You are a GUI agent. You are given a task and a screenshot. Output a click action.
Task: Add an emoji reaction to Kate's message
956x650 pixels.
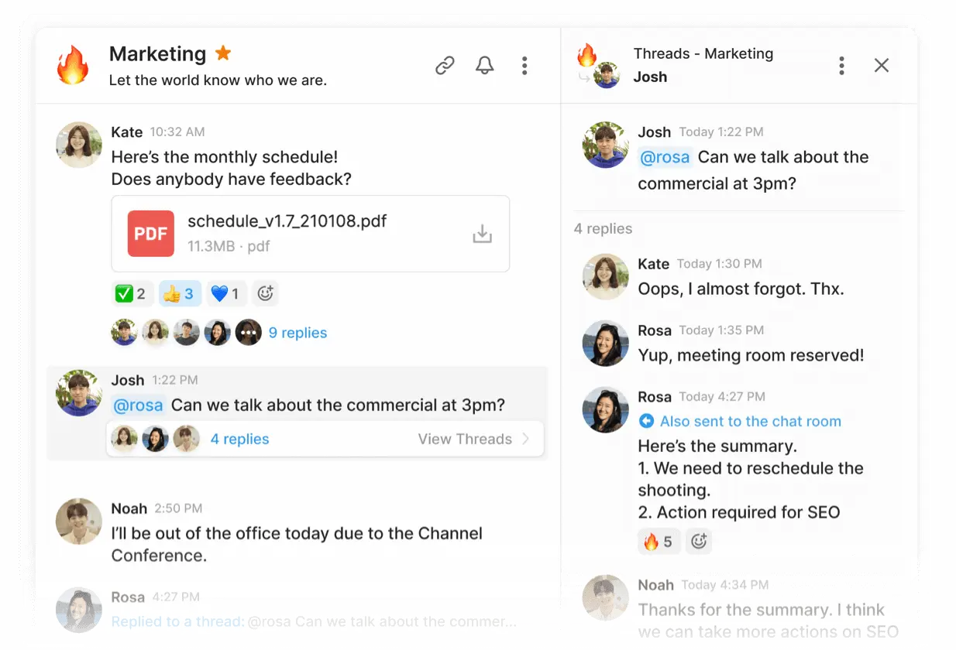(266, 294)
